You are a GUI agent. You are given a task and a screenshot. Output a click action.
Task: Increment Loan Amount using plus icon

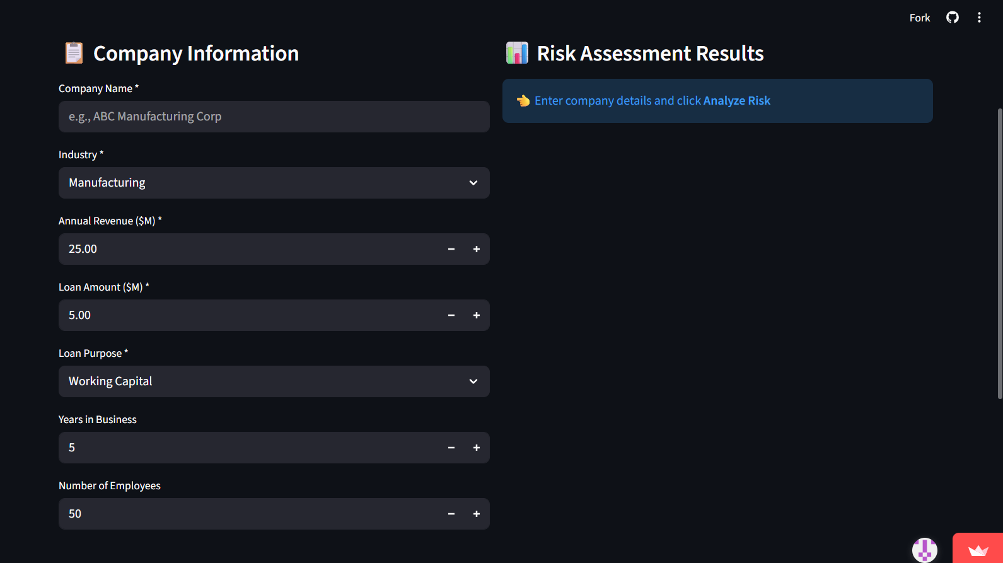click(477, 315)
